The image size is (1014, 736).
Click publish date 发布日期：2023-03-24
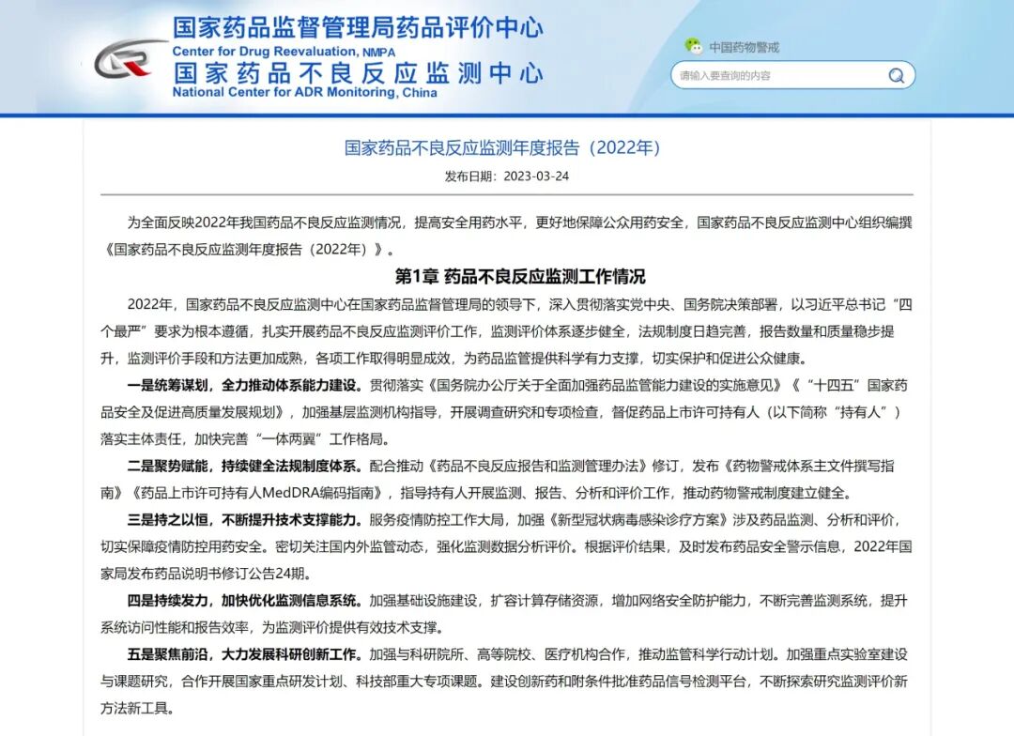click(x=506, y=176)
